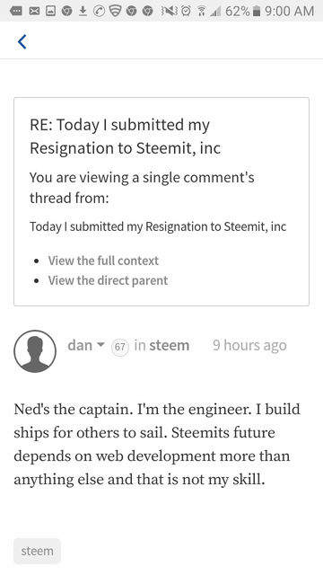Expand the dropdown arrow next to dan
Image resolution: width=323 pixels, height=575 pixels.
pos(100,345)
